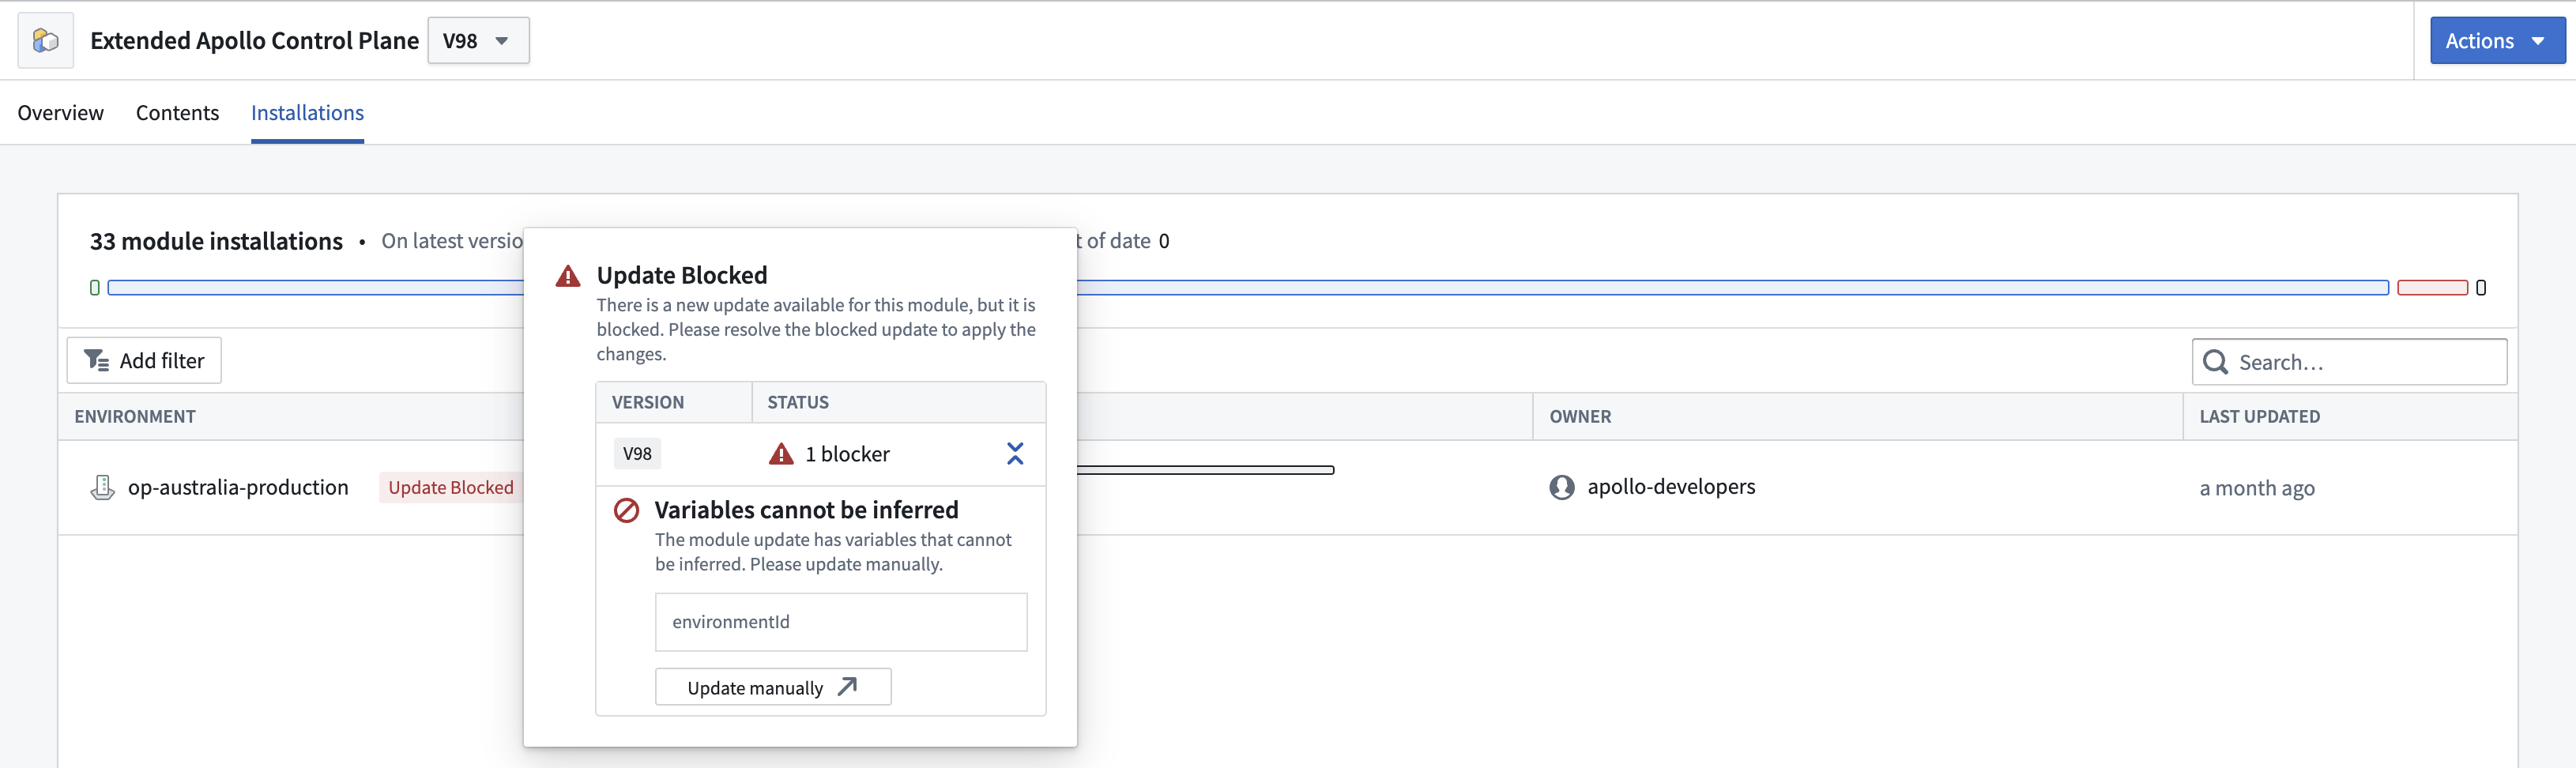2576x768 pixels.
Task: Click the STATUS column header in popup
Action: (798, 402)
